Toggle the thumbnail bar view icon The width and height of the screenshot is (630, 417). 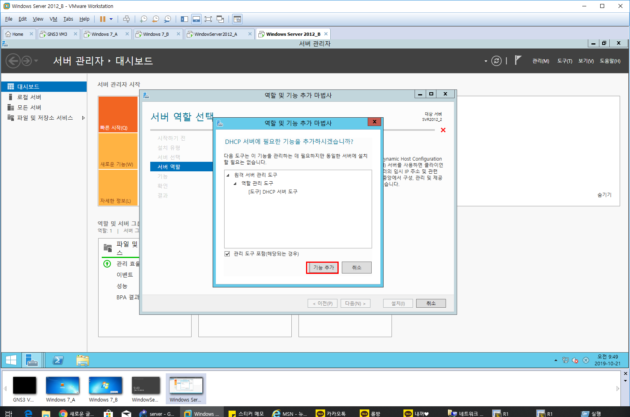click(x=196, y=19)
